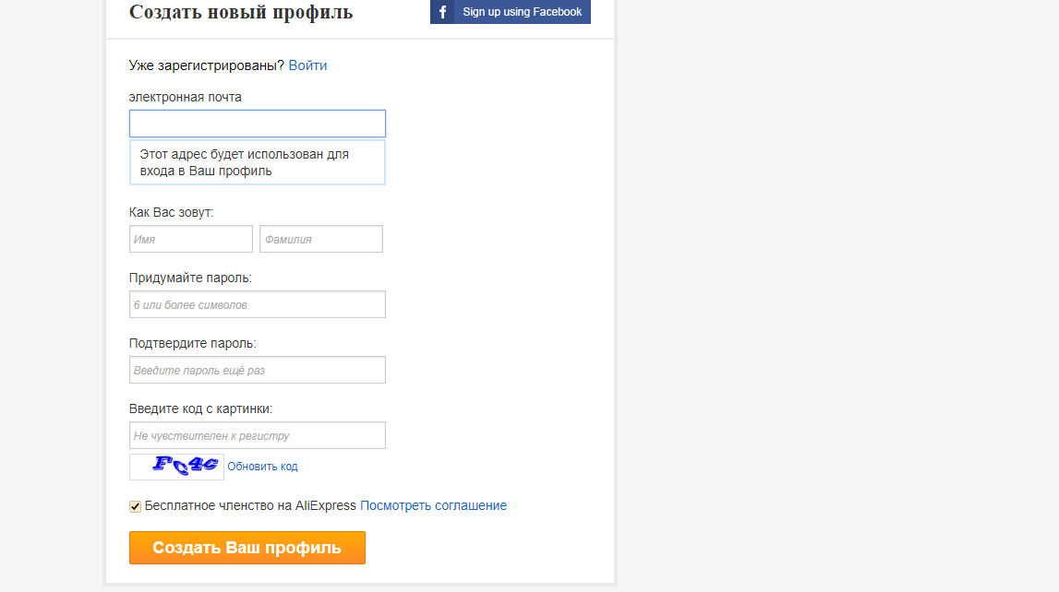Click the captcha image
Screen dimensions: 1059x592
coord(176,467)
